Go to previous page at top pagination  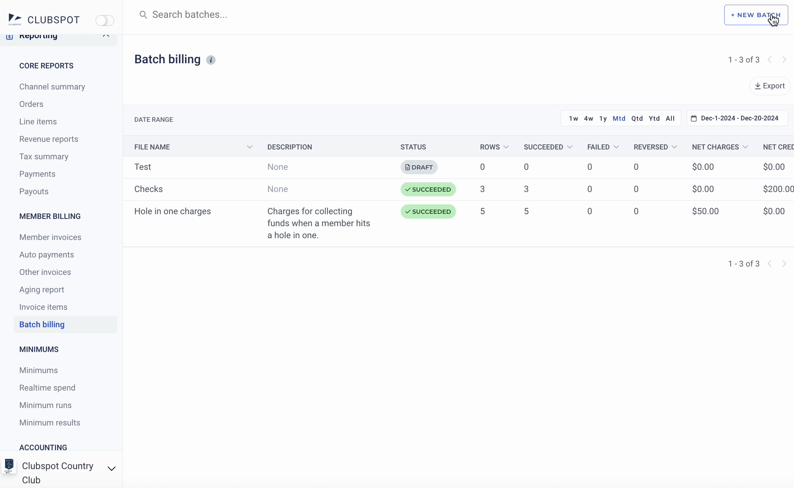tap(770, 60)
